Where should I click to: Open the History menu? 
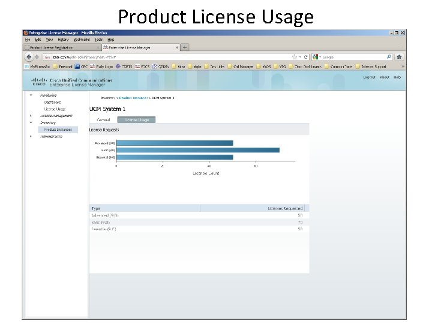tap(64, 40)
